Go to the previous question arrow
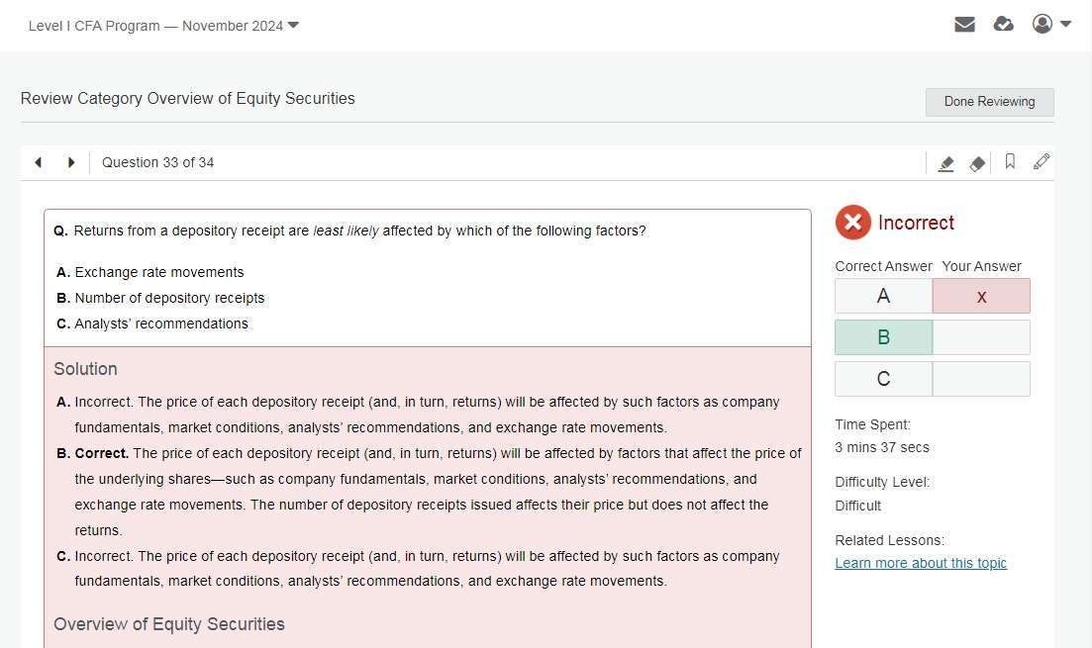The width and height of the screenshot is (1092, 648). click(x=39, y=162)
